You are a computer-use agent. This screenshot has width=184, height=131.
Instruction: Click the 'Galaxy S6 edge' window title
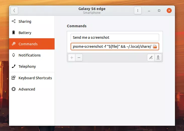(x=92, y=9)
